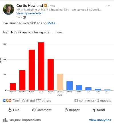Expand the post text with ...more
The image size is (114, 125).
57,32
